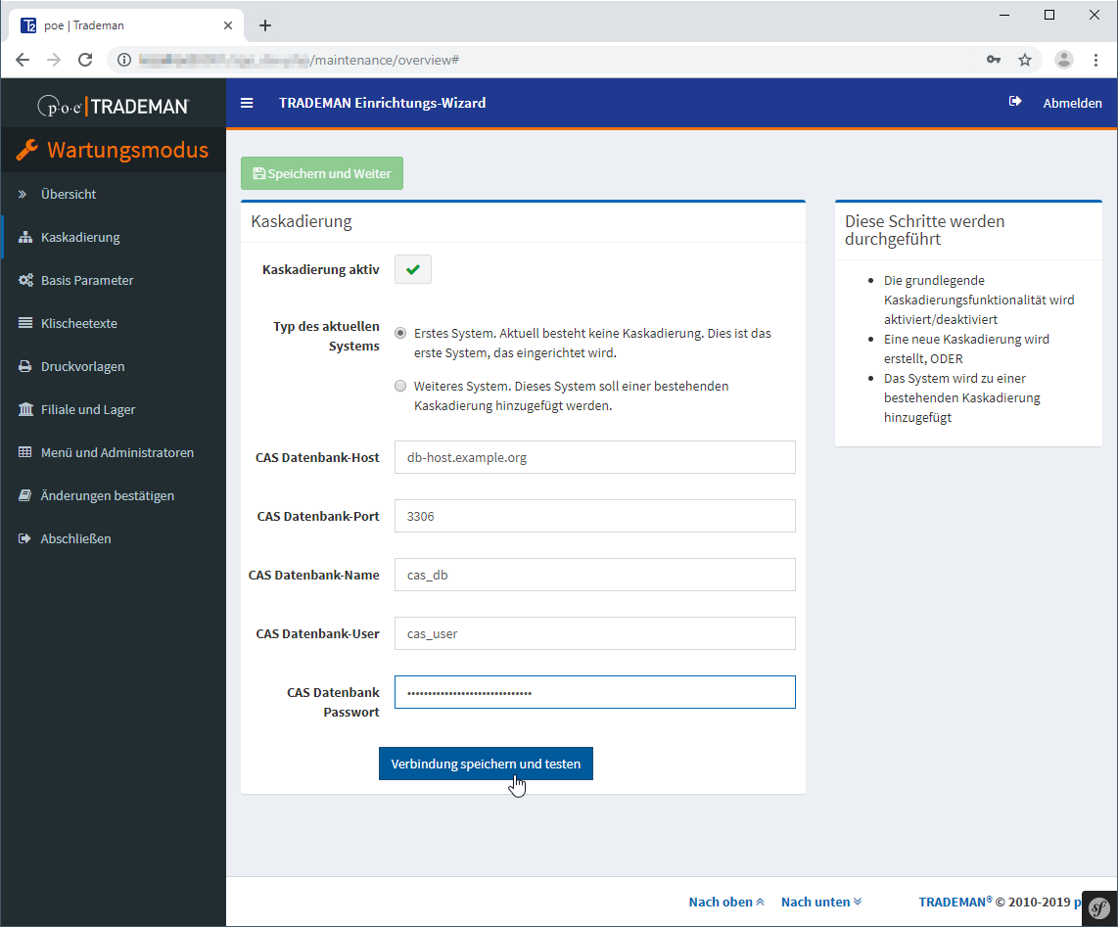The width and height of the screenshot is (1118, 927).
Task: Click the sitemap icon beside Kaskadierung
Action: [25, 238]
